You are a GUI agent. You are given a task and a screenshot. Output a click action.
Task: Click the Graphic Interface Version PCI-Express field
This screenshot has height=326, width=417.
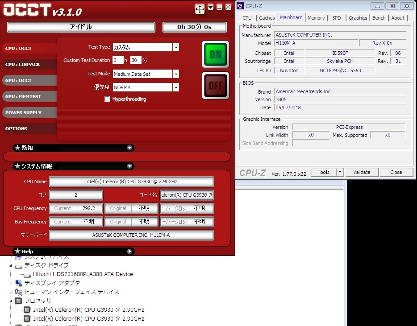(x=349, y=127)
